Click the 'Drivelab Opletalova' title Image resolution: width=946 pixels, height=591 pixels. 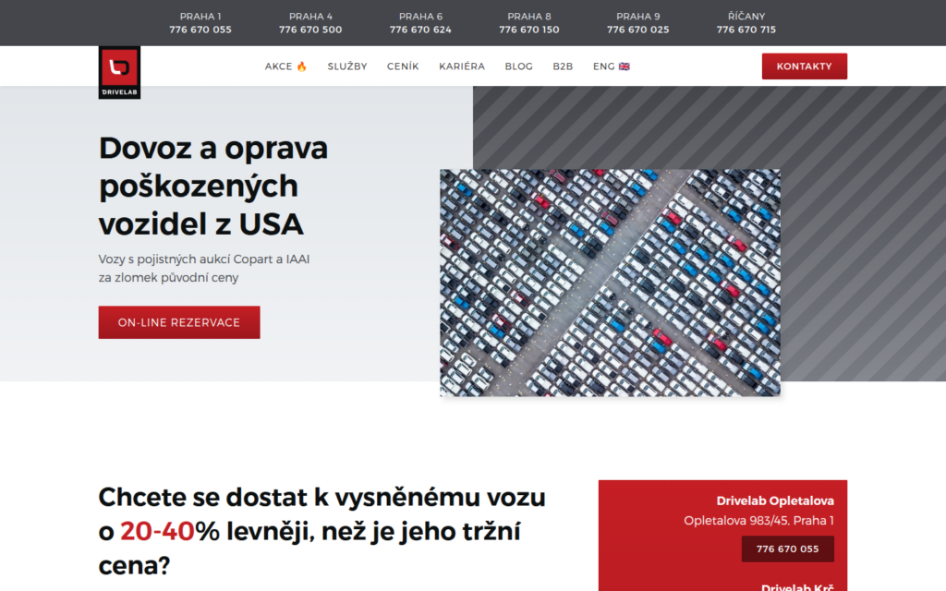[x=775, y=501]
